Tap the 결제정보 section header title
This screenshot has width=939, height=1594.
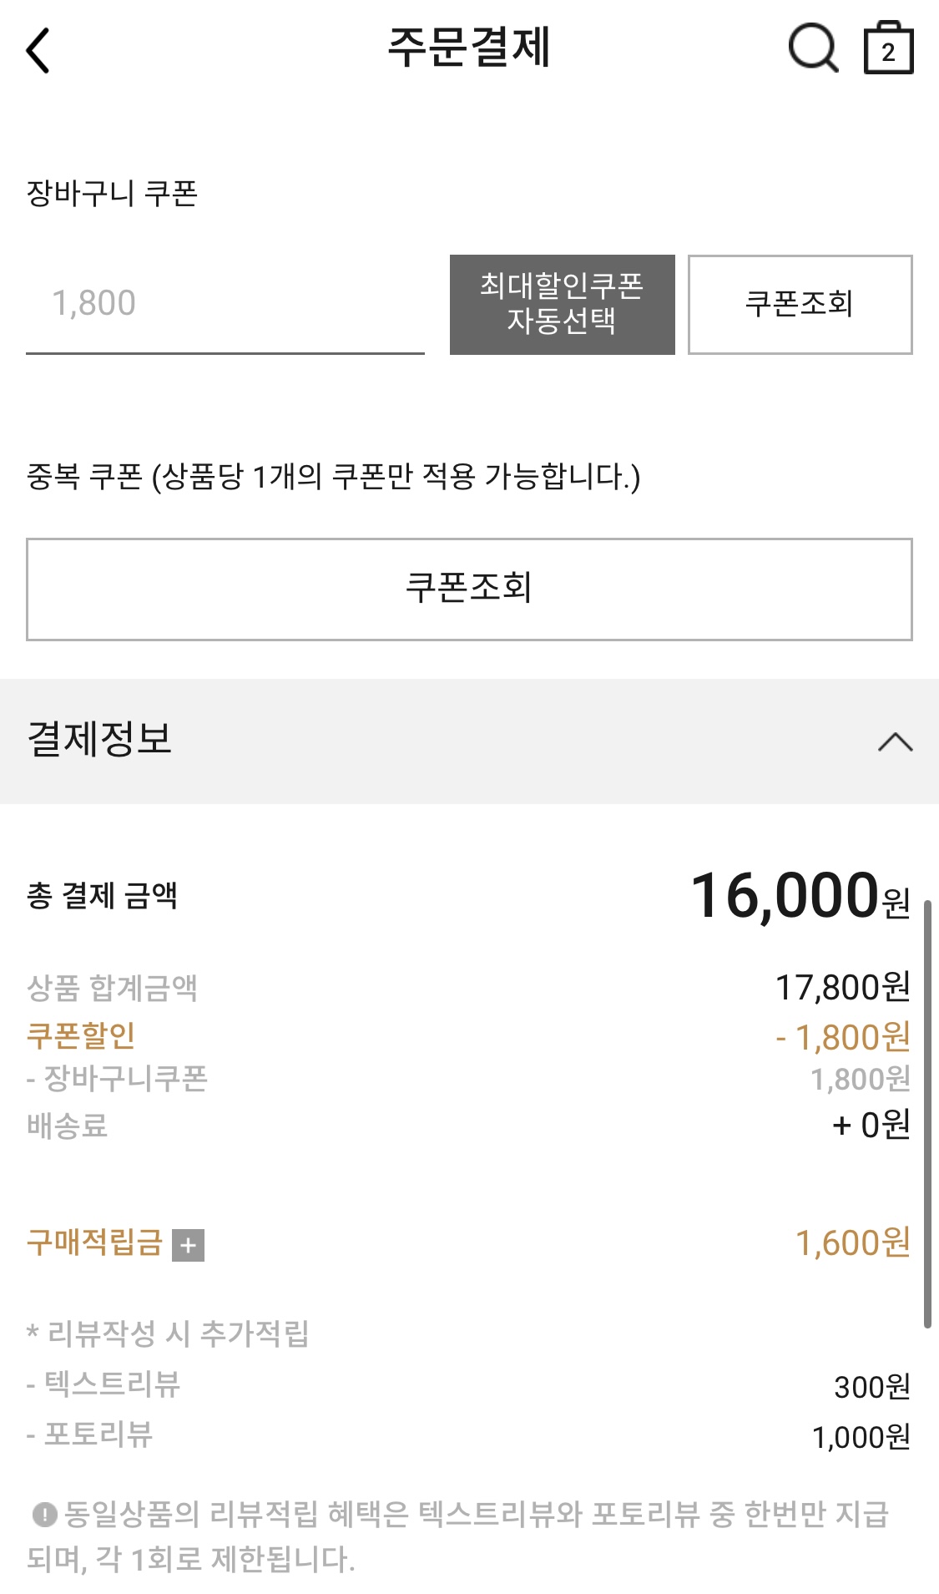pyautogui.click(x=99, y=739)
